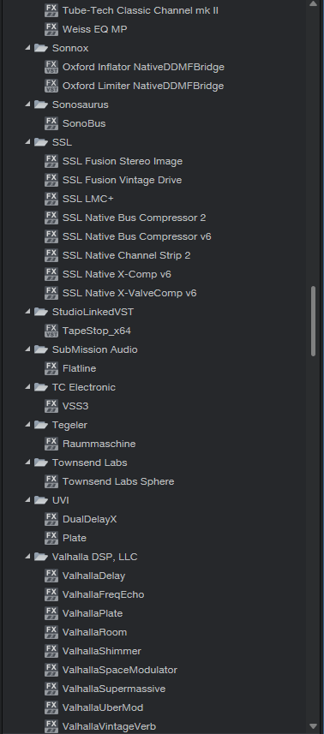Select ValhallaVintageVerb plugin entry
This screenshot has height=734, width=324.
[109, 726]
